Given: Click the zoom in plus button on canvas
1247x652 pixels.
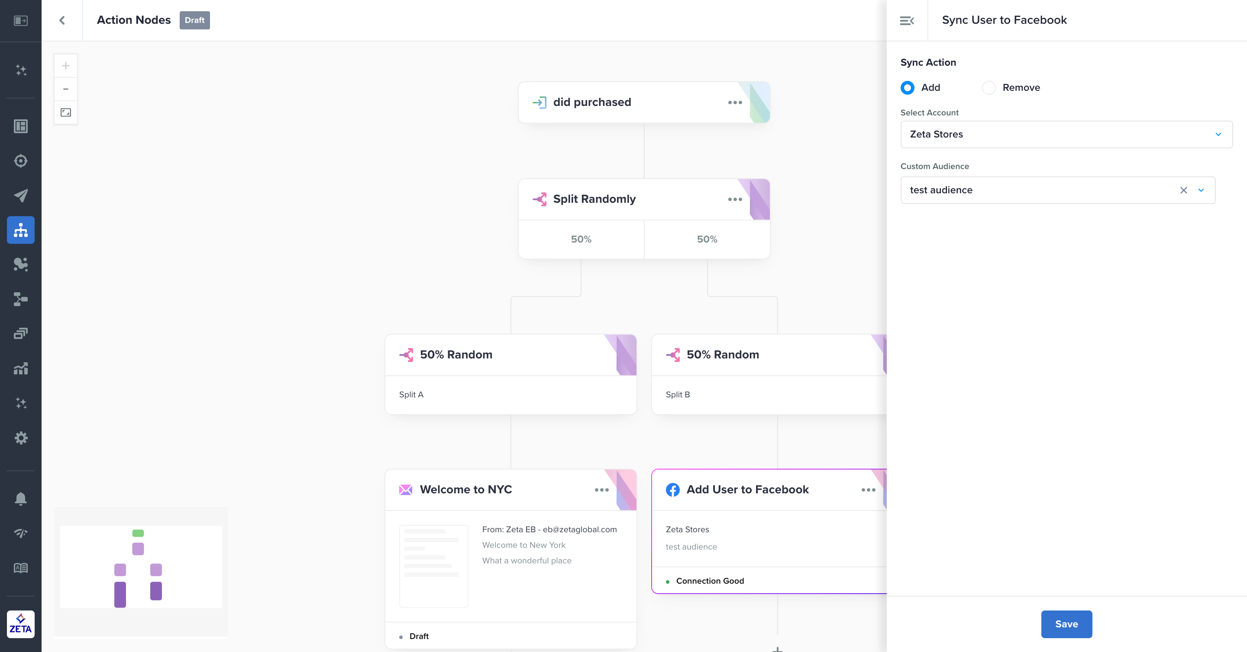Looking at the screenshot, I should pos(66,66).
